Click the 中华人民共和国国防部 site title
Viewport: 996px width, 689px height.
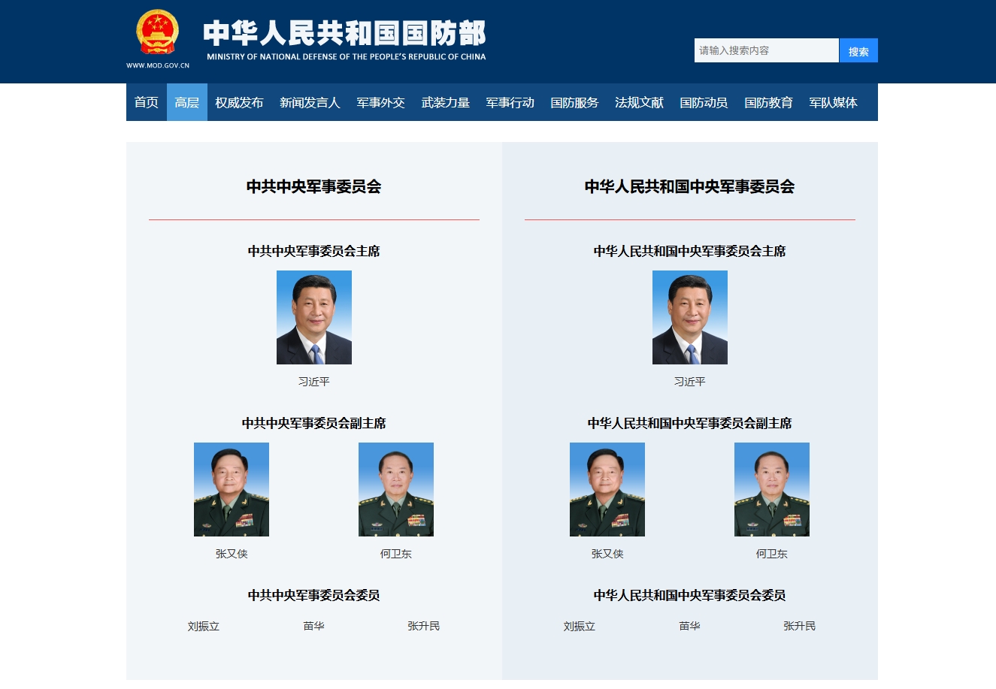344,33
